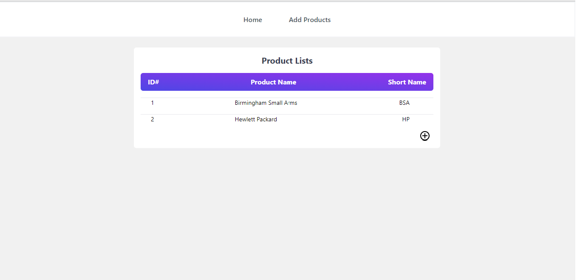The width and height of the screenshot is (577, 280).
Task: Click the white product card panel
Action: [x=287, y=98]
